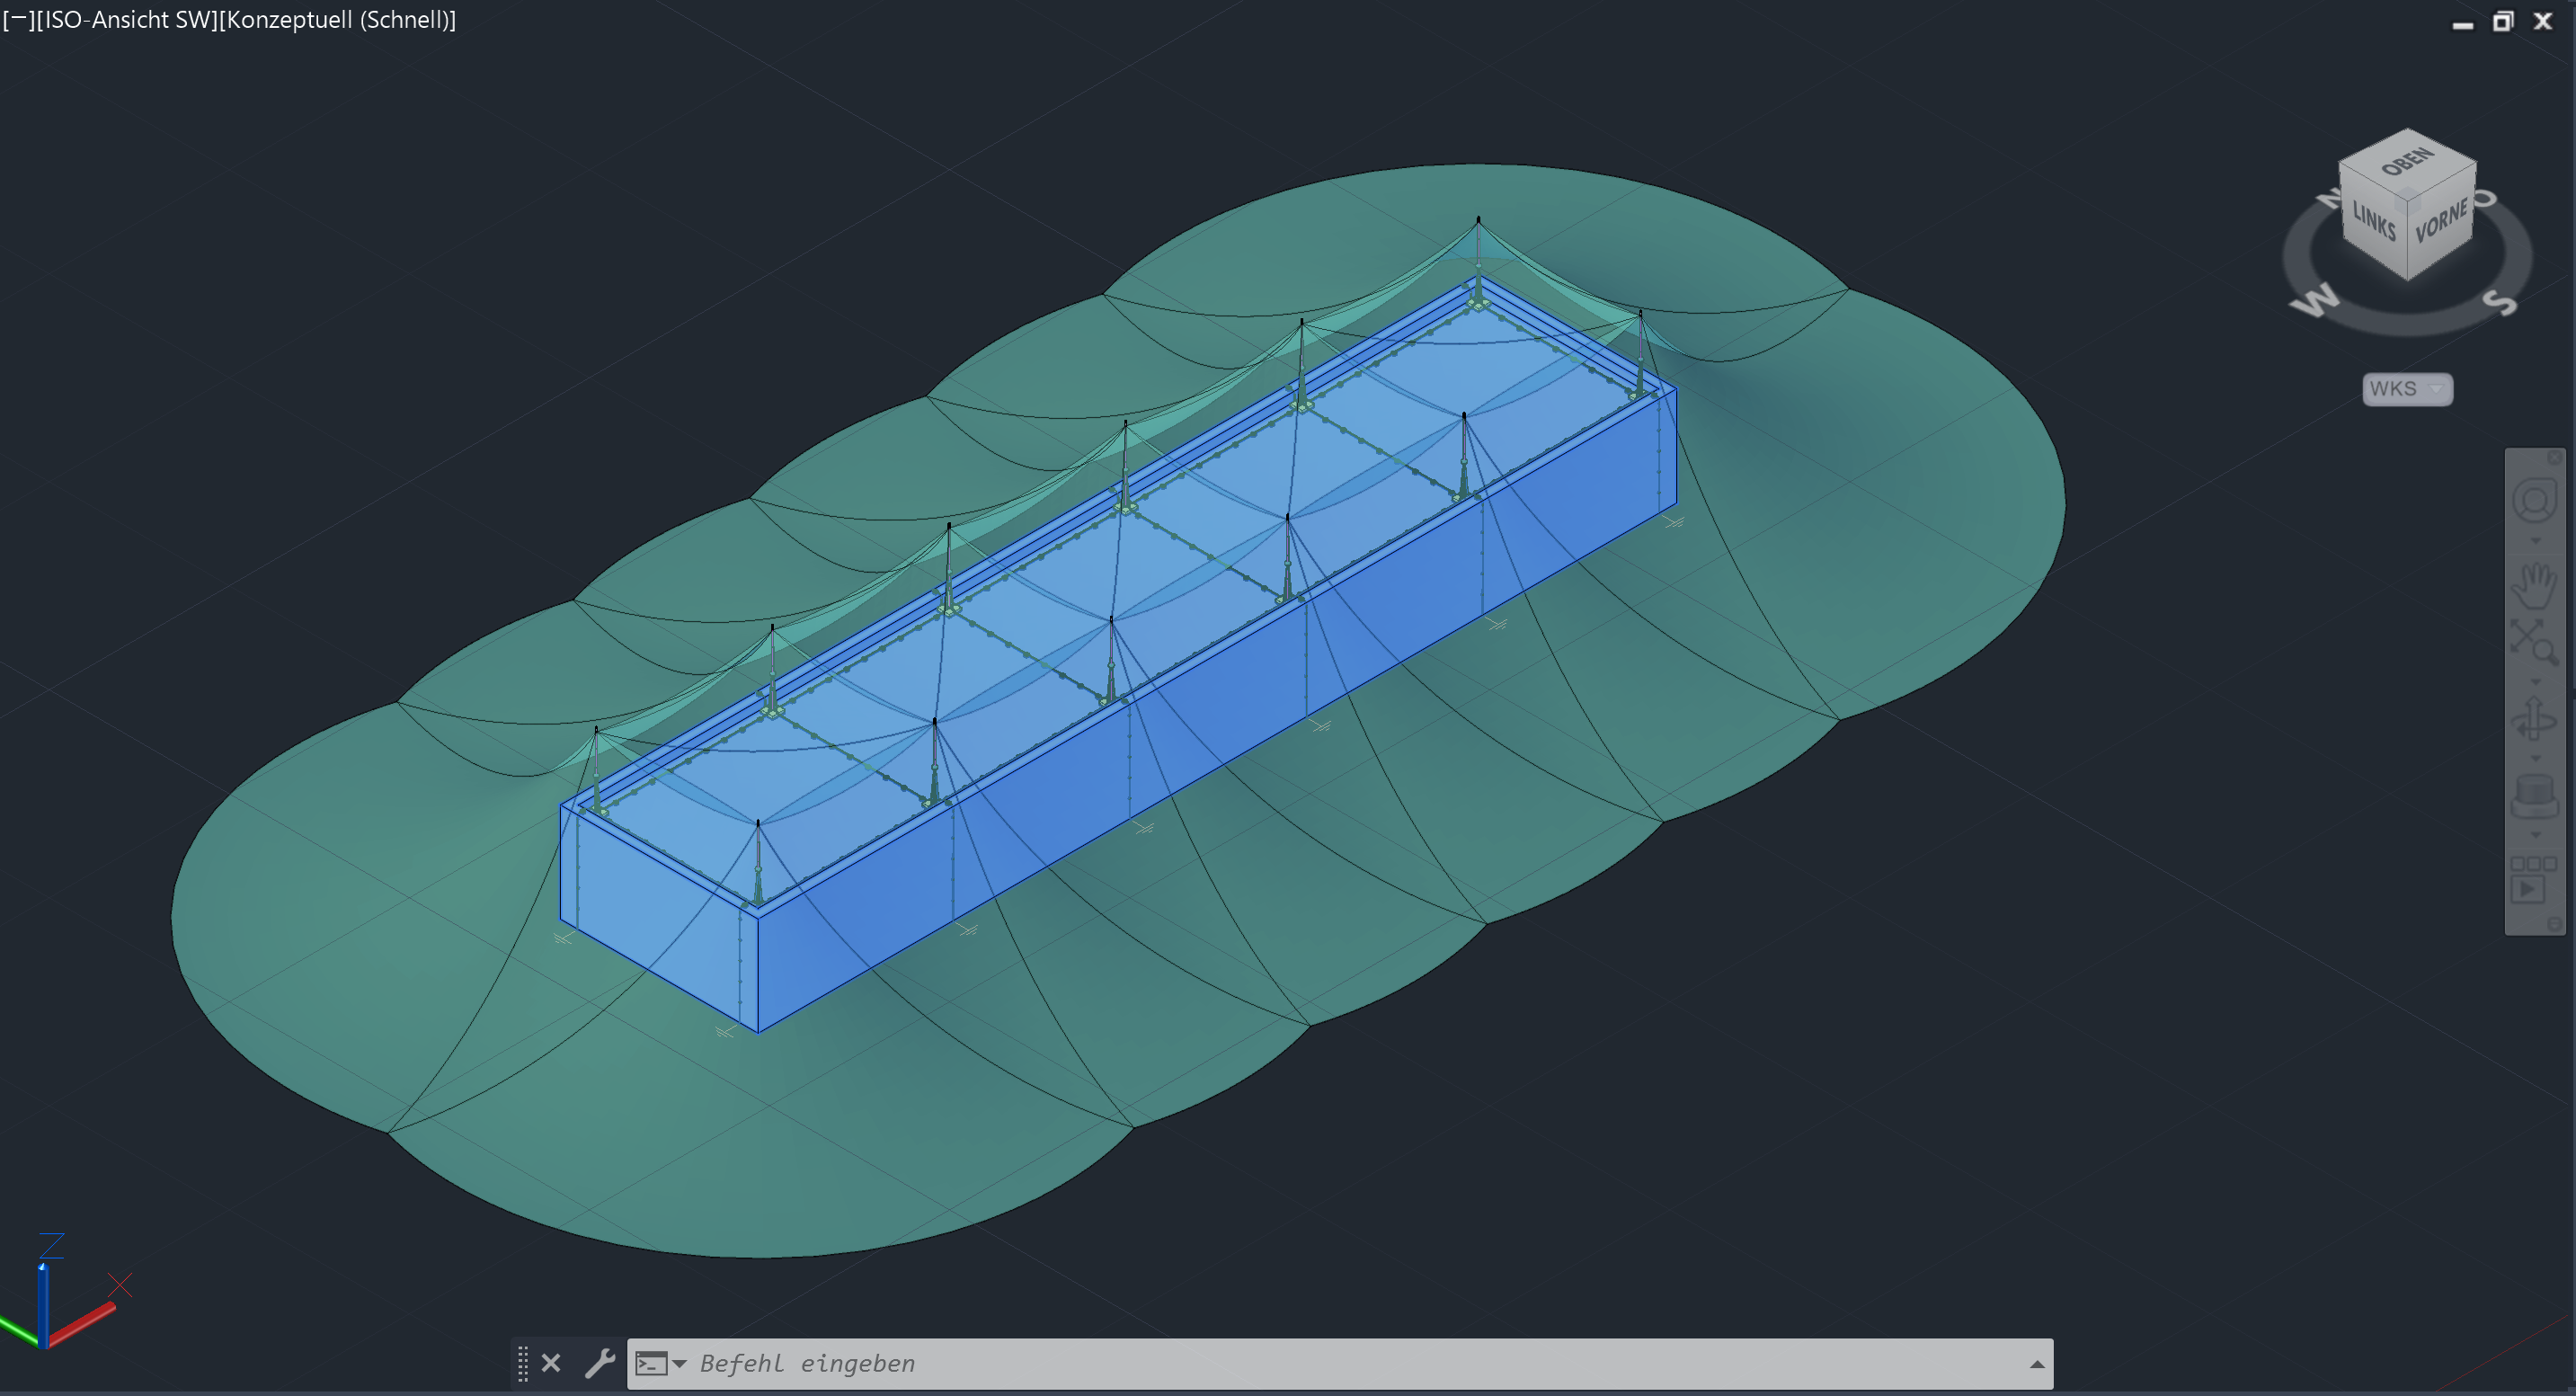
Task: Expand the 3Dconnexion options dropdown arrow
Action: (x=2535, y=836)
